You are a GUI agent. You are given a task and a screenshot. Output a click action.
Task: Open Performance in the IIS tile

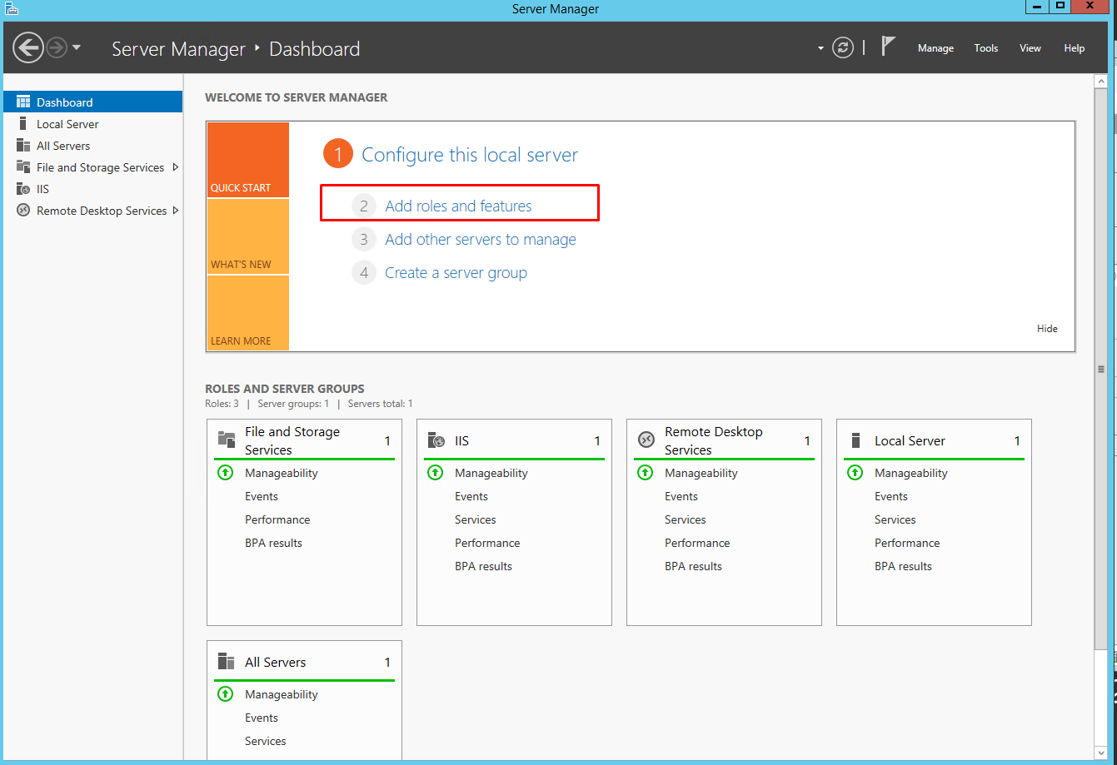487,543
